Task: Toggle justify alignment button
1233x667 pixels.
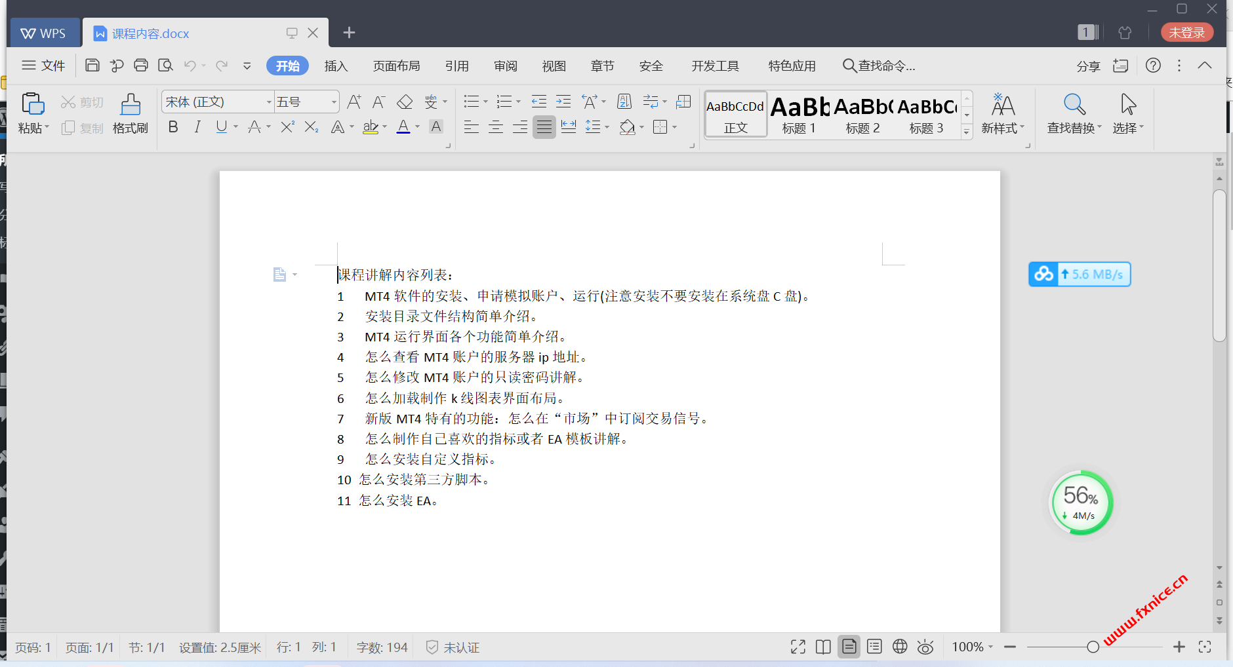Action: (x=544, y=127)
